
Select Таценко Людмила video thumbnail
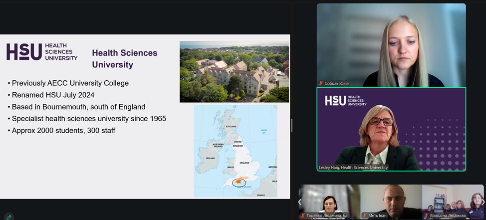point(329,202)
